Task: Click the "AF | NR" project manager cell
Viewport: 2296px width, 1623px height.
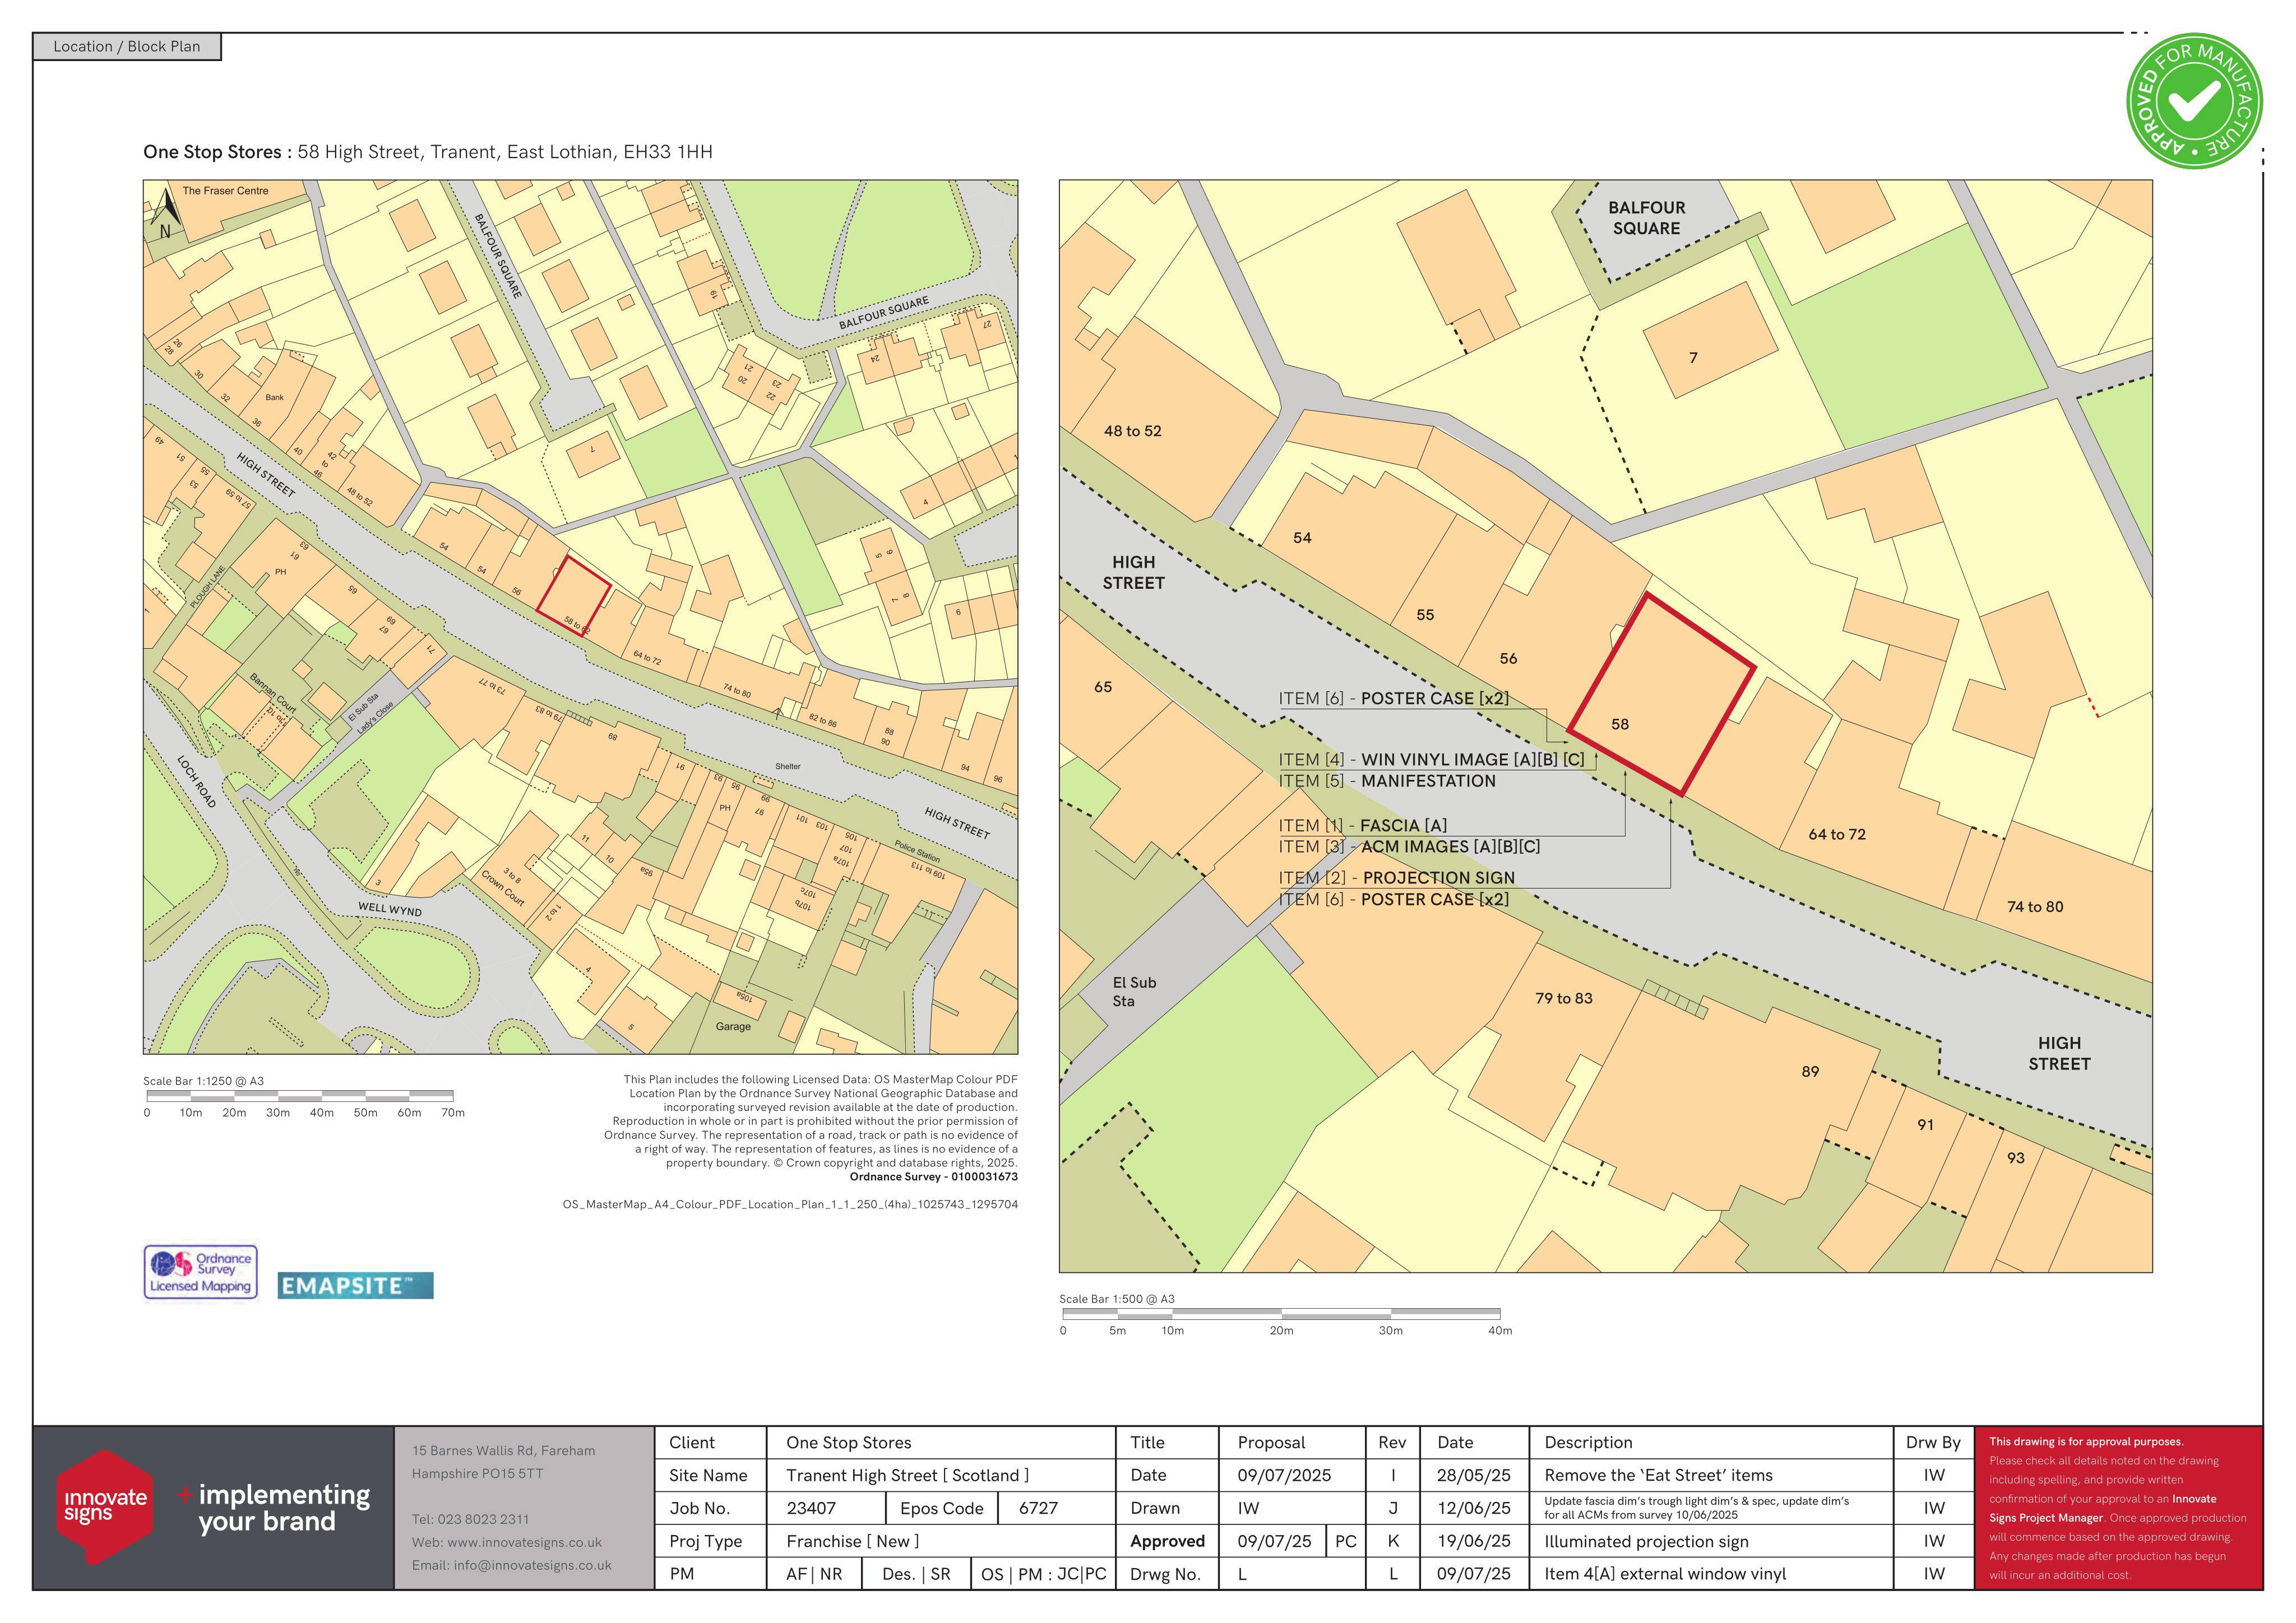Action: coord(814,1574)
